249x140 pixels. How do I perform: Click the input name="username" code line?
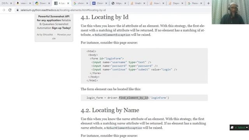121,62
